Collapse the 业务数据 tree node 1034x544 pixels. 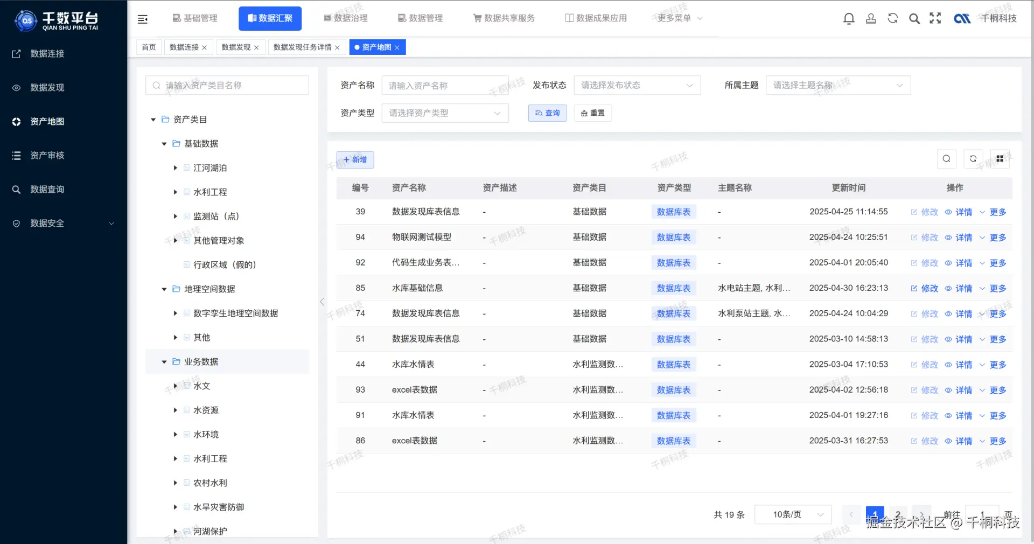pos(164,361)
